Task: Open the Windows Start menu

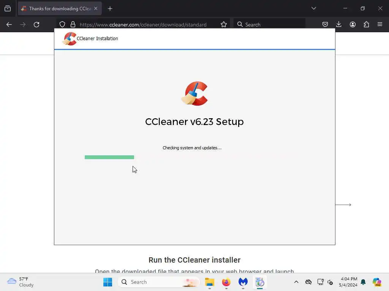Action: point(108,282)
